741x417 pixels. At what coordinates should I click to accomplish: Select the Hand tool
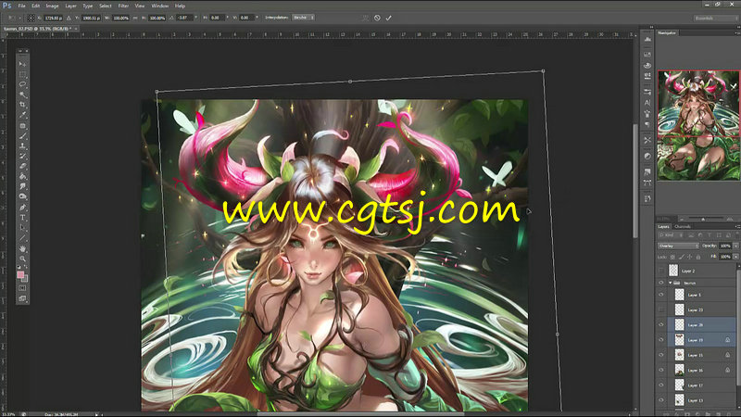coord(22,248)
